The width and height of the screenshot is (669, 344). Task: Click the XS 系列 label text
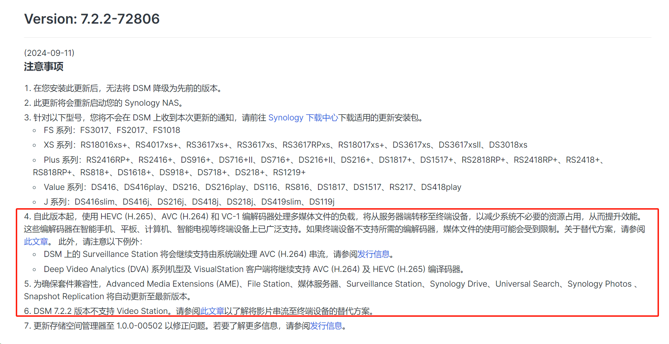60,145
